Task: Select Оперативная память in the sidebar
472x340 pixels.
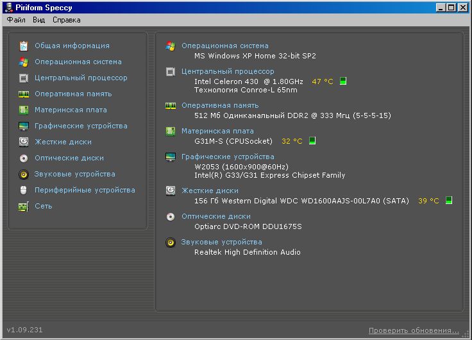Action: point(73,94)
